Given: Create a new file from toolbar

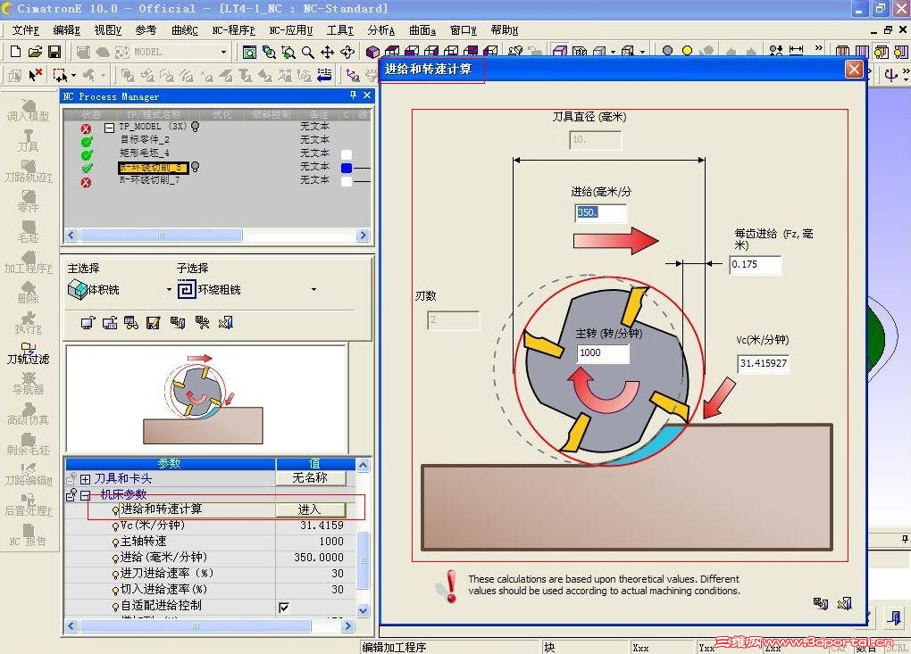Looking at the screenshot, I should tap(16, 53).
